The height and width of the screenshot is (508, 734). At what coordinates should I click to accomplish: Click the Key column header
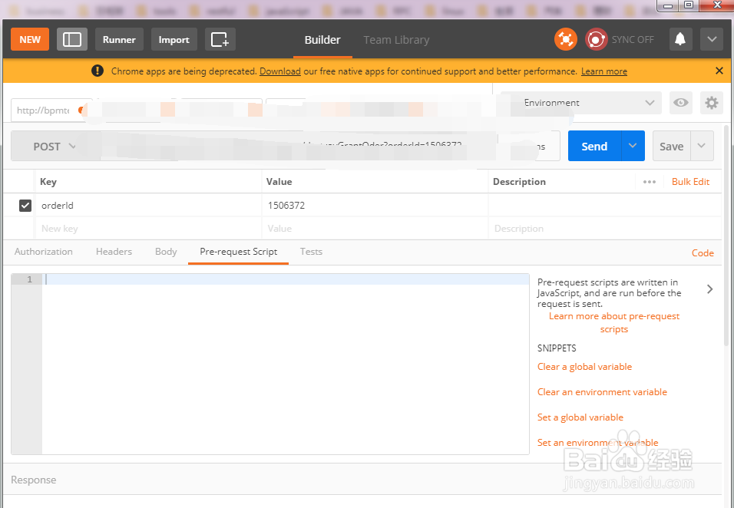(48, 182)
